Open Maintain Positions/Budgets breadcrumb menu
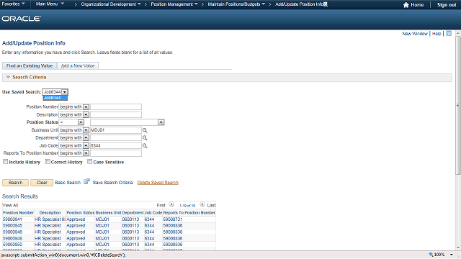This screenshot has width=461, height=259. pos(236,4)
